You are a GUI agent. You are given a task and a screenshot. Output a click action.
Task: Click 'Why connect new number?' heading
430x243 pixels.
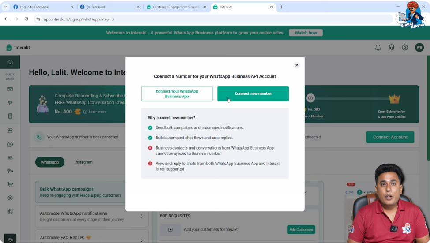tap(172, 118)
